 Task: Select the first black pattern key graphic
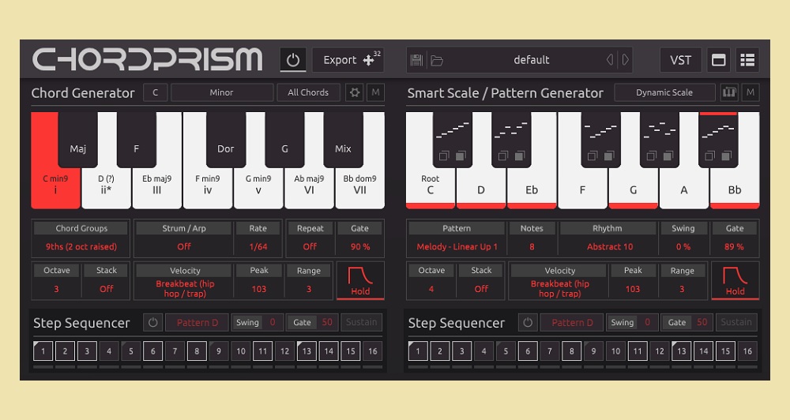tap(452, 130)
